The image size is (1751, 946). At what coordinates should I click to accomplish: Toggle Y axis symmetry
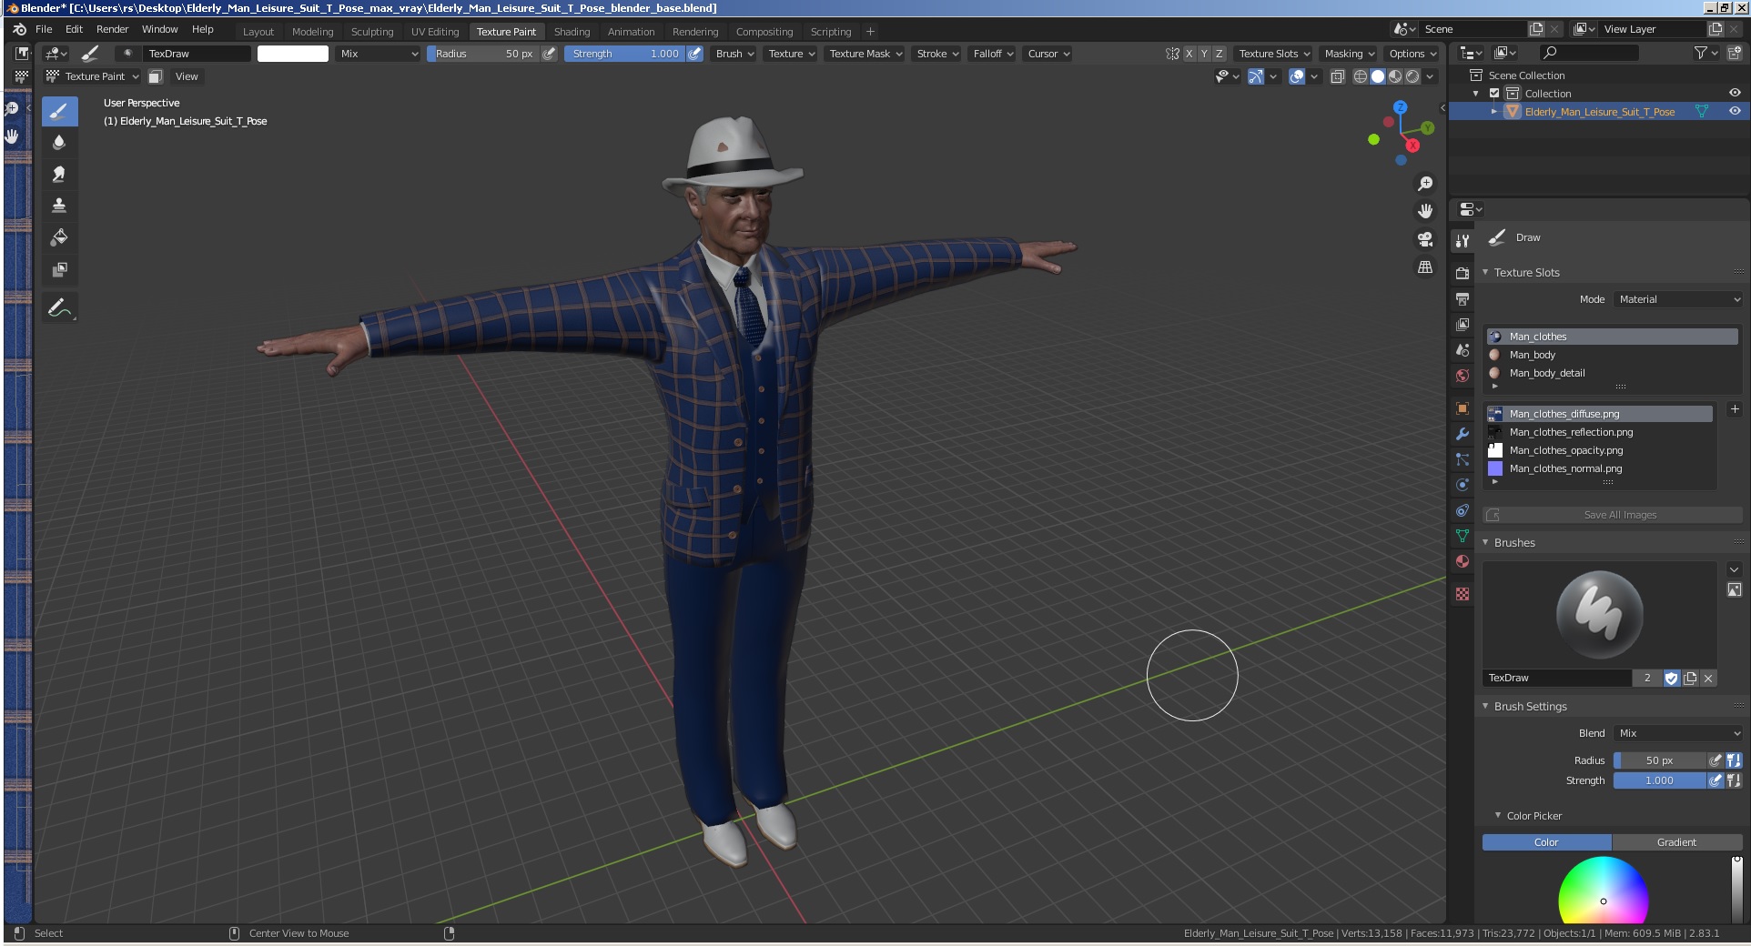(x=1204, y=54)
